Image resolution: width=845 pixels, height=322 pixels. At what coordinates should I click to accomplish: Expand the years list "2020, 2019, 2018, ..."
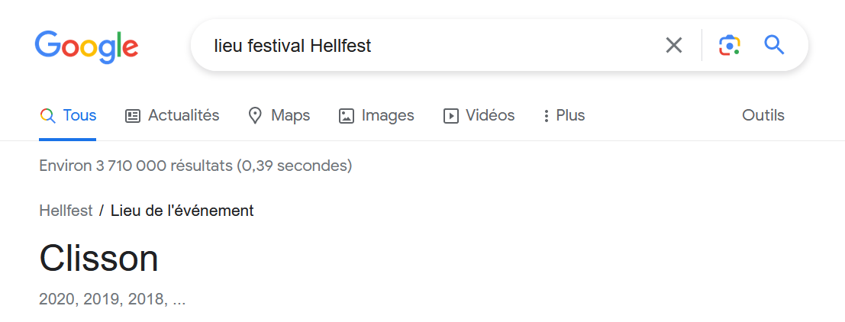pos(112,299)
